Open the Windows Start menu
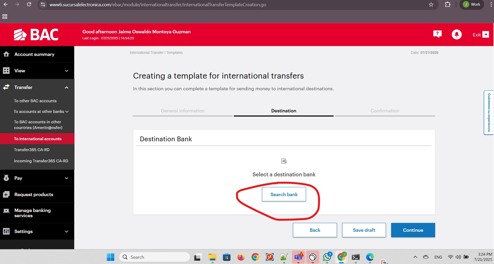 pyautogui.click(x=110, y=257)
